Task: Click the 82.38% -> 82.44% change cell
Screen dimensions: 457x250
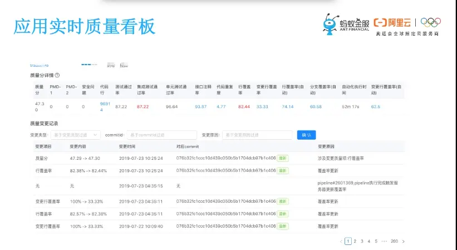Action: [89, 171]
